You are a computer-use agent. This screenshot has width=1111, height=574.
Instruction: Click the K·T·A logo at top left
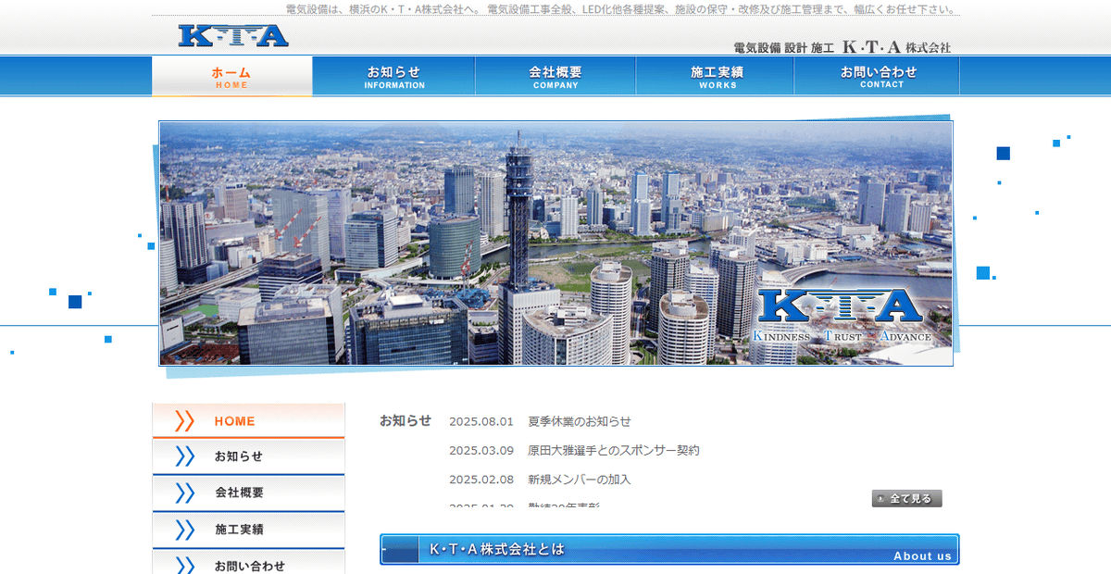pyautogui.click(x=231, y=33)
